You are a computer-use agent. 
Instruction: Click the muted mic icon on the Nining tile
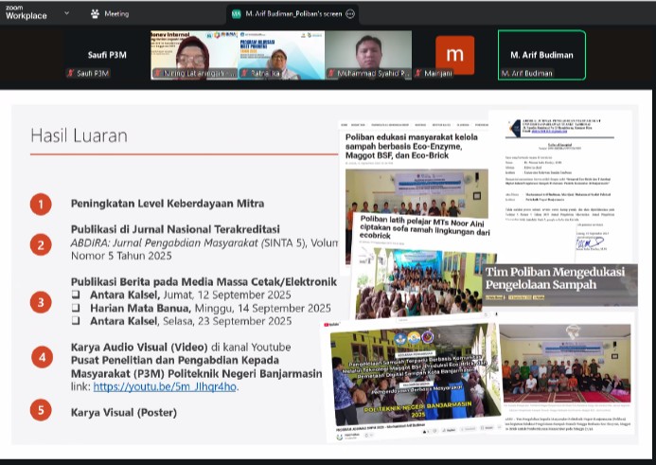coord(158,73)
